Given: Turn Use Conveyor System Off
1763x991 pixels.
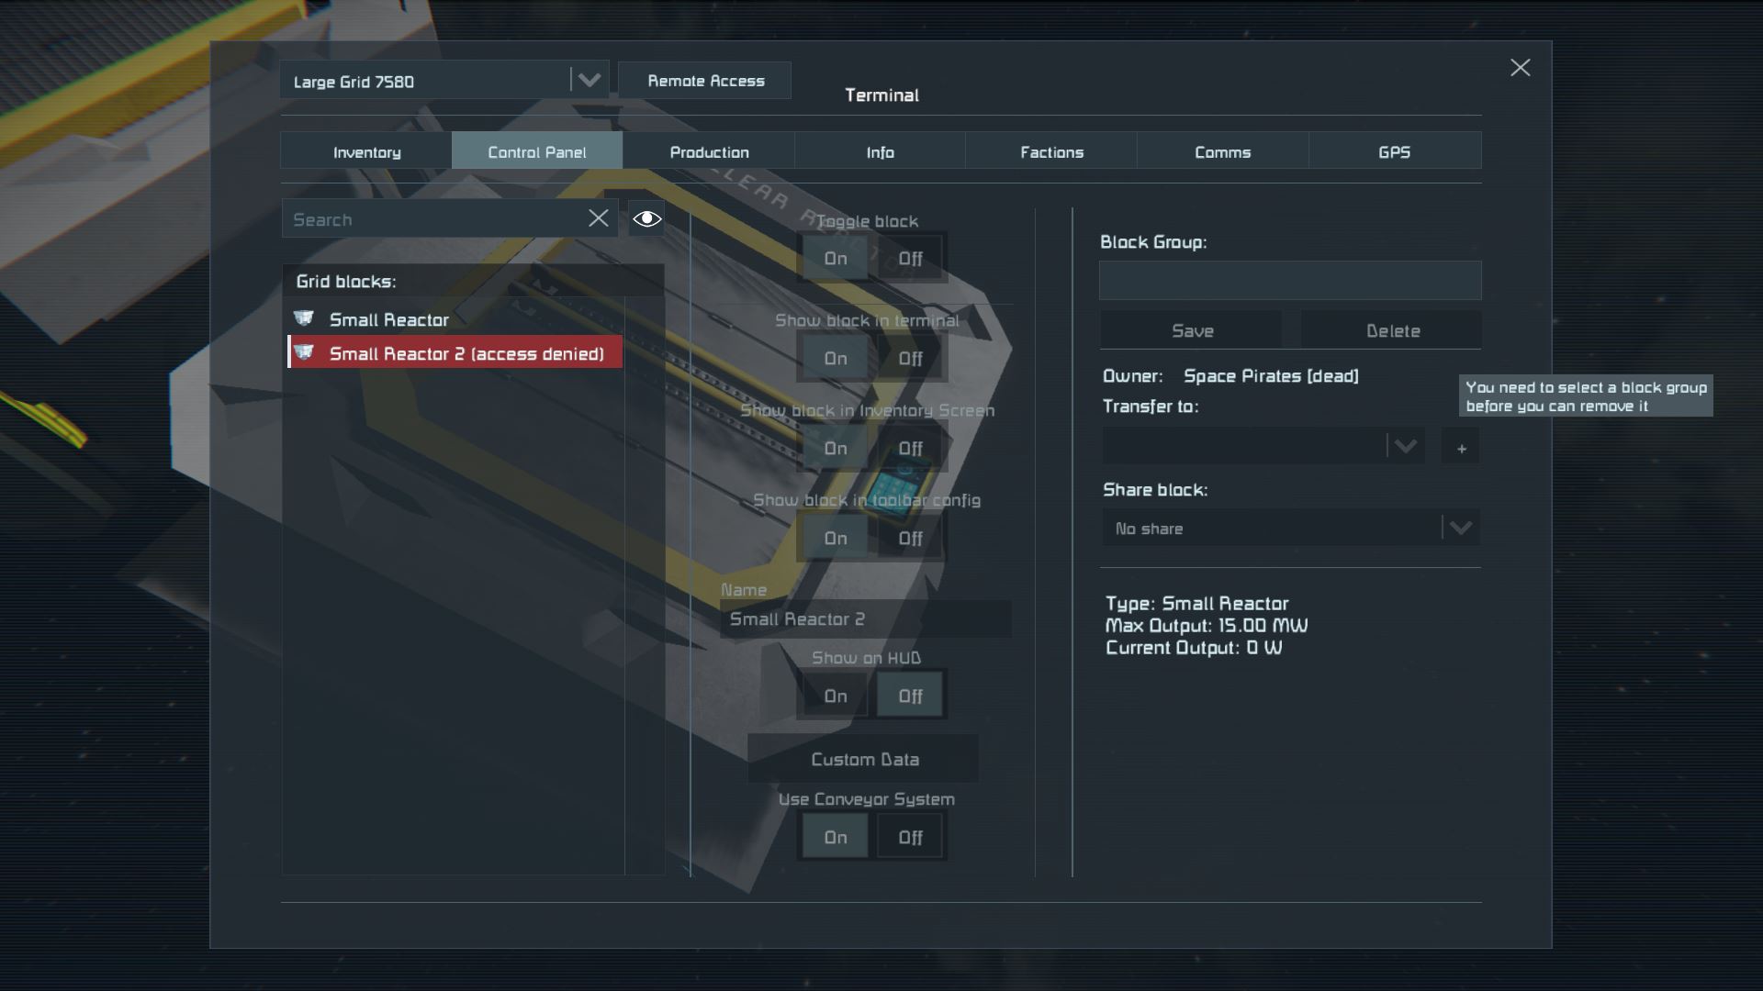Looking at the screenshot, I should pyautogui.click(x=909, y=837).
